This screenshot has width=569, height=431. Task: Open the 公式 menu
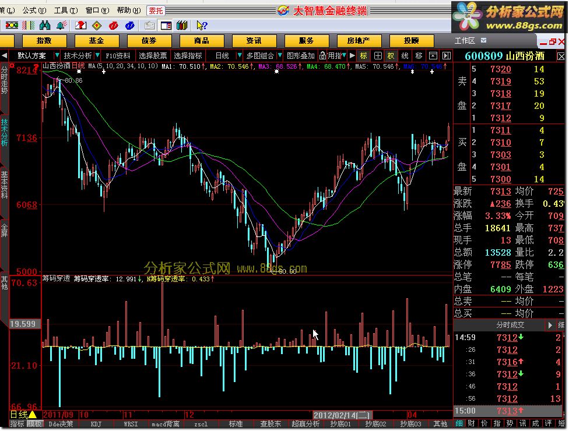pos(34,10)
